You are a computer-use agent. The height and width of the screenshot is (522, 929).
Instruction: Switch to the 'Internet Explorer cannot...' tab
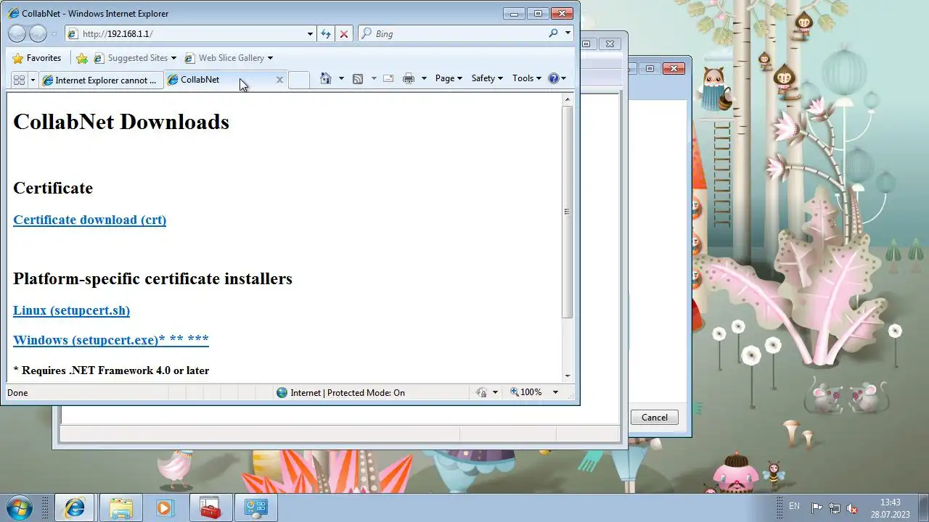coord(101,80)
